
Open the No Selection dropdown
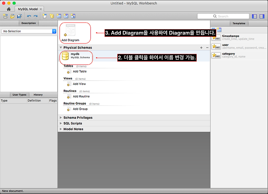(x=29, y=31)
